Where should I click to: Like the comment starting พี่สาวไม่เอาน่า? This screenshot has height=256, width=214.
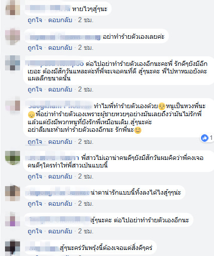tap(35, 177)
